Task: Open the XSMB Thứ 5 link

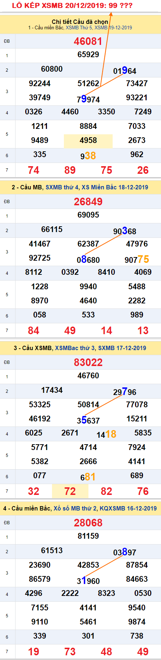Action: point(79,28)
